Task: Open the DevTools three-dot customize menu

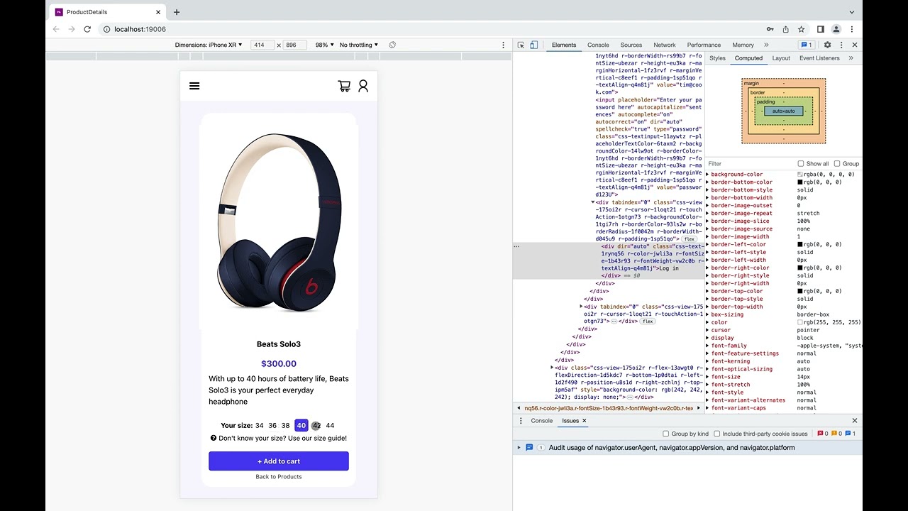Action: click(x=841, y=45)
